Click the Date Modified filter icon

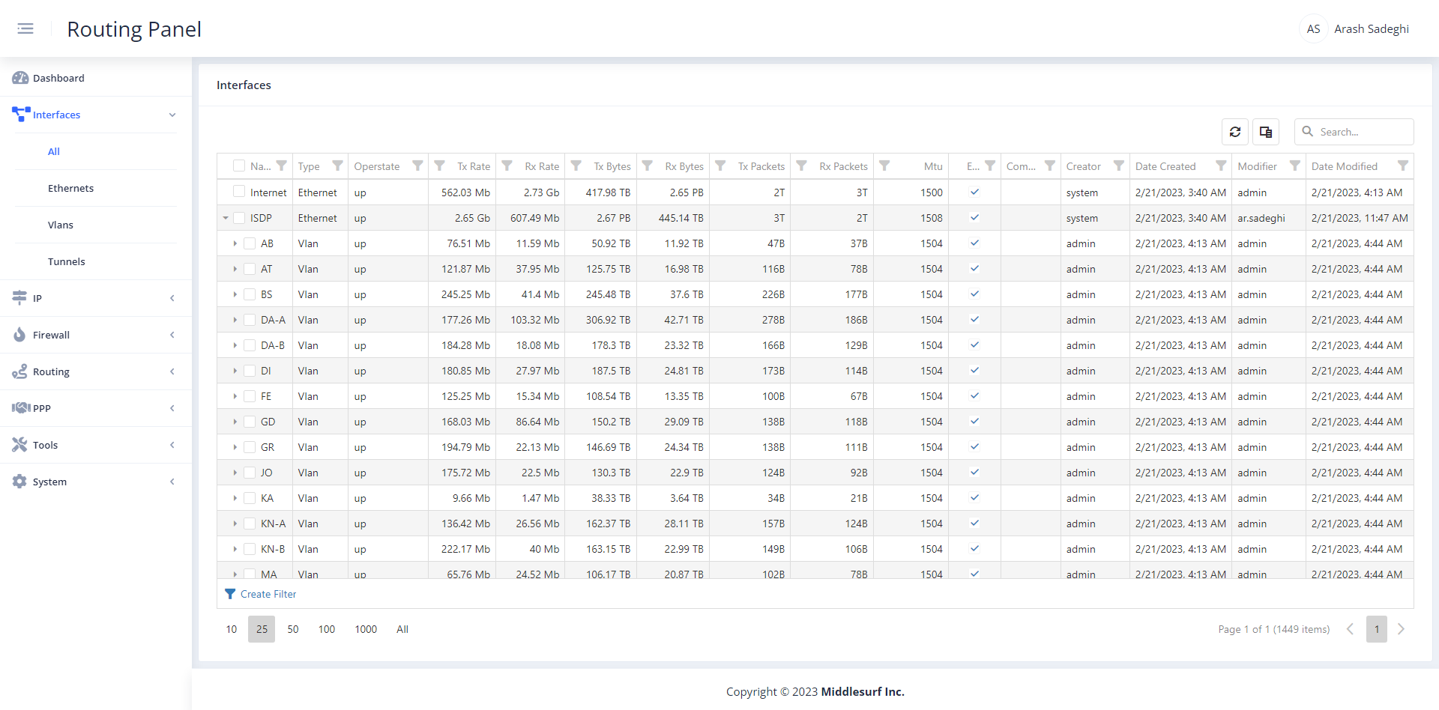point(1402,166)
